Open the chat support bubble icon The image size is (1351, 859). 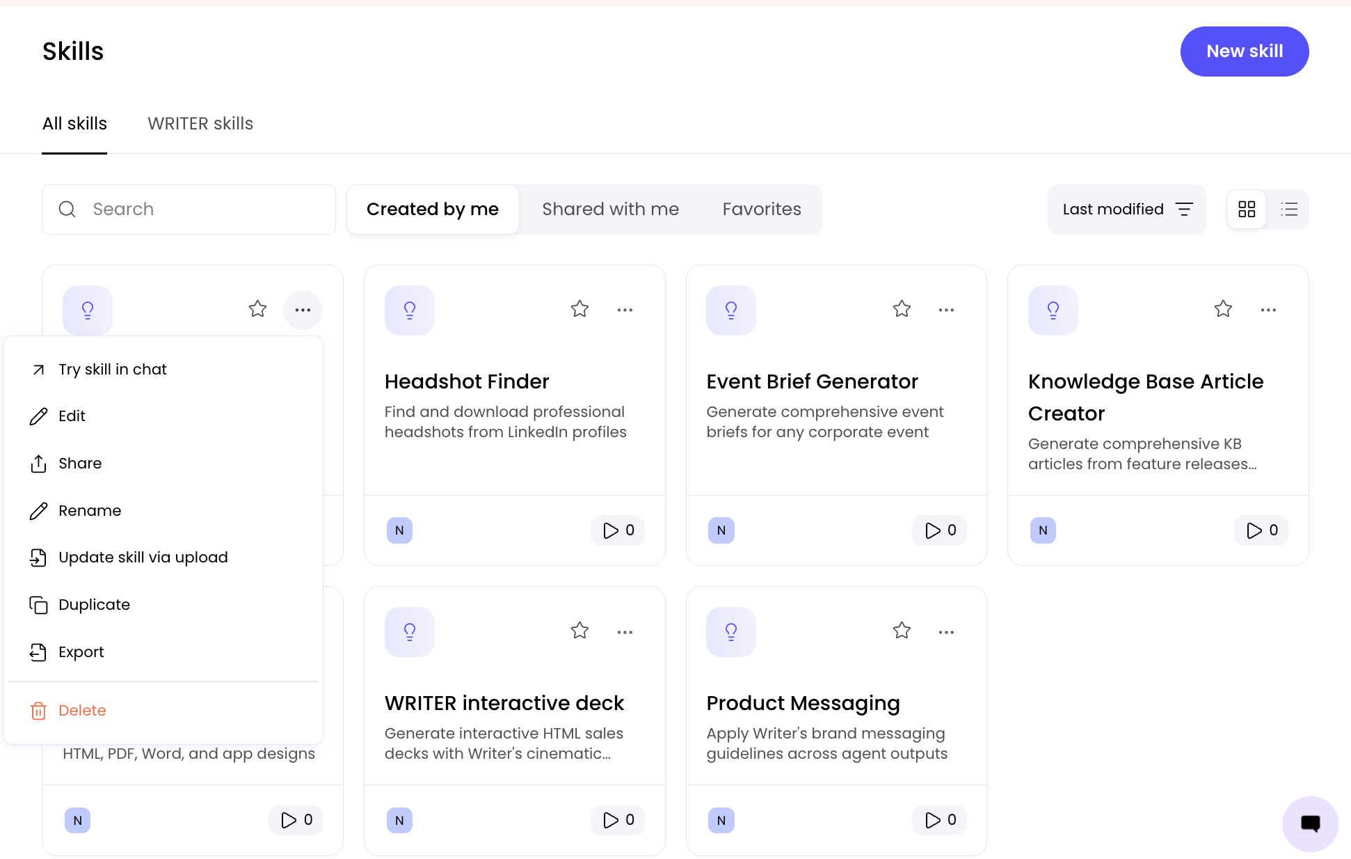pos(1311,823)
